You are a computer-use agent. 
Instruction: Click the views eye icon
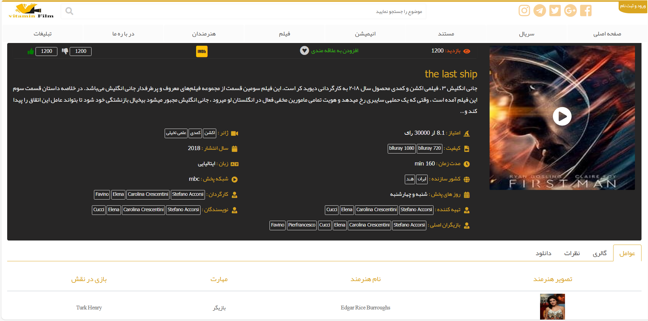(467, 51)
